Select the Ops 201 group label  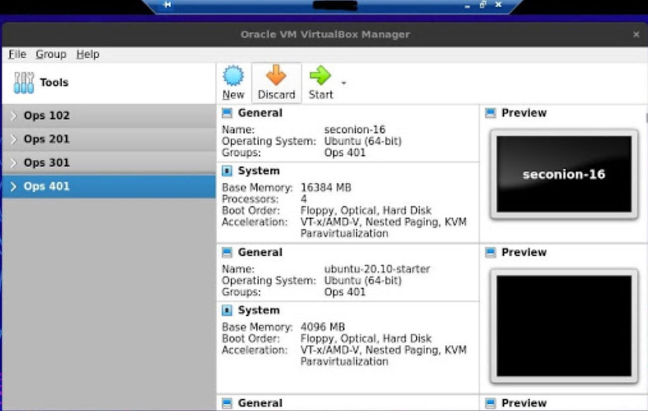pos(47,139)
